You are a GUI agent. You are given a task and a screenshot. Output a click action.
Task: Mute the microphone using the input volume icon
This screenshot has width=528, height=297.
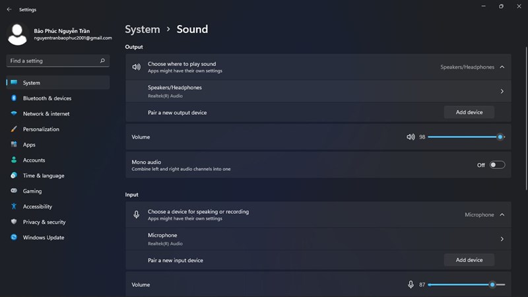point(411,284)
